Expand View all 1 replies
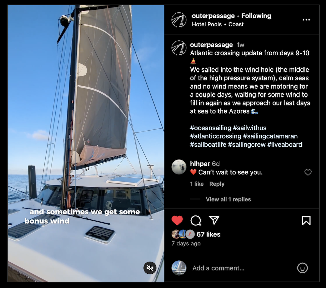The width and height of the screenshot is (326, 288). [228, 199]
